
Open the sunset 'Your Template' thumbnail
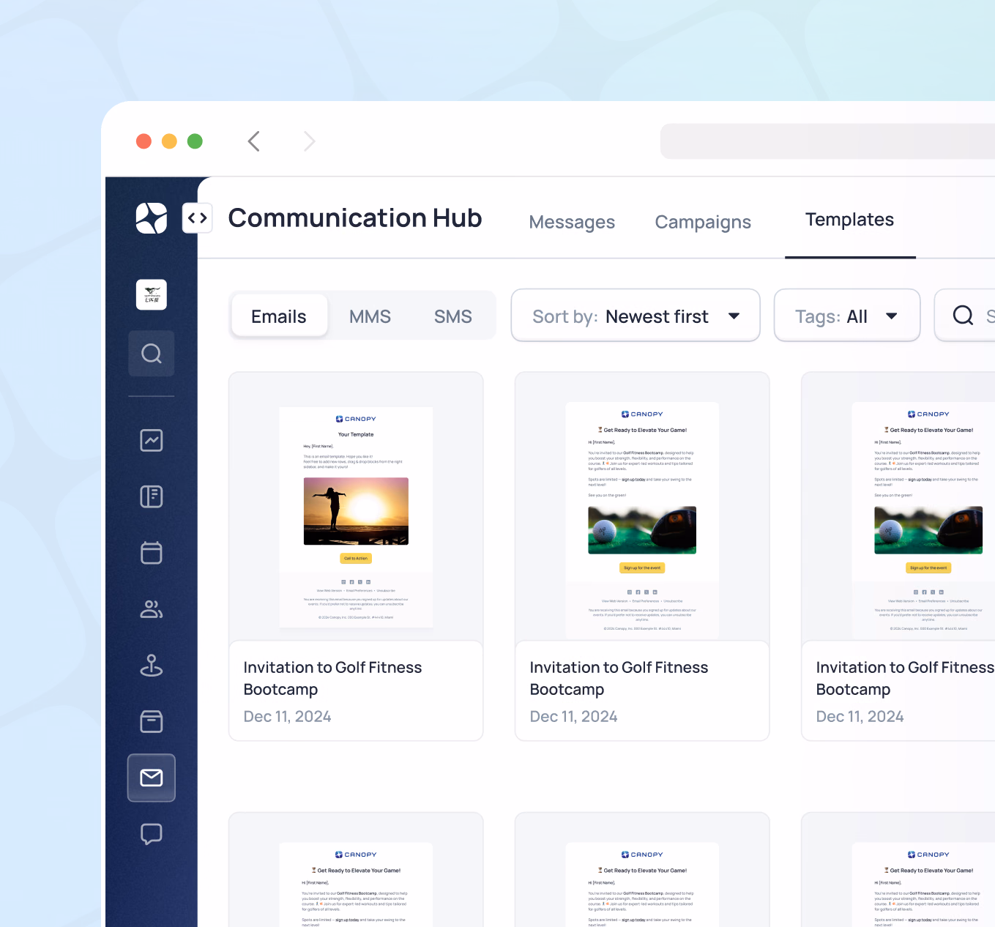pos(356,518)
